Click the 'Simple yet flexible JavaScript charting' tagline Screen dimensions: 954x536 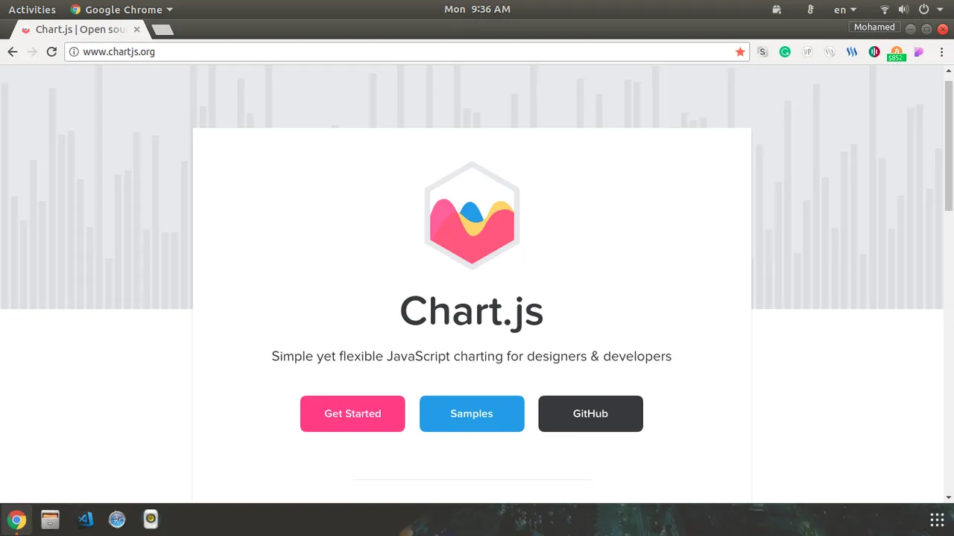(472, 357)
